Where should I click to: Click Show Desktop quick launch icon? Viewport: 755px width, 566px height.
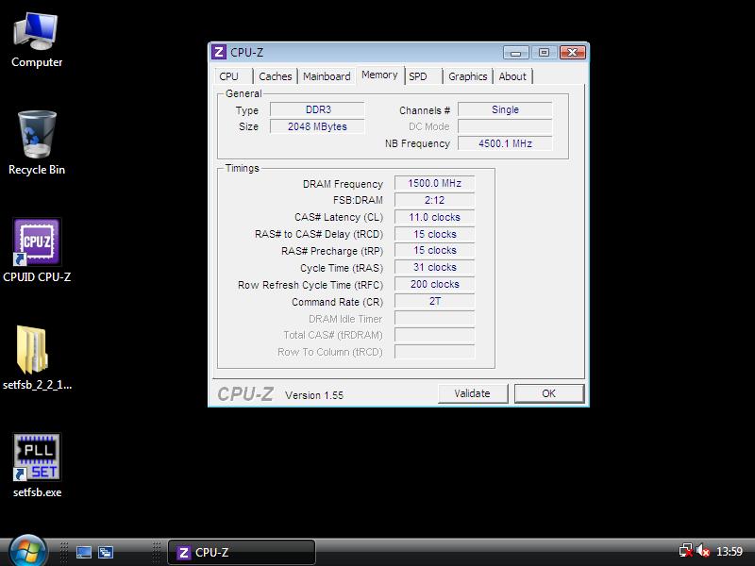(84, 553)
